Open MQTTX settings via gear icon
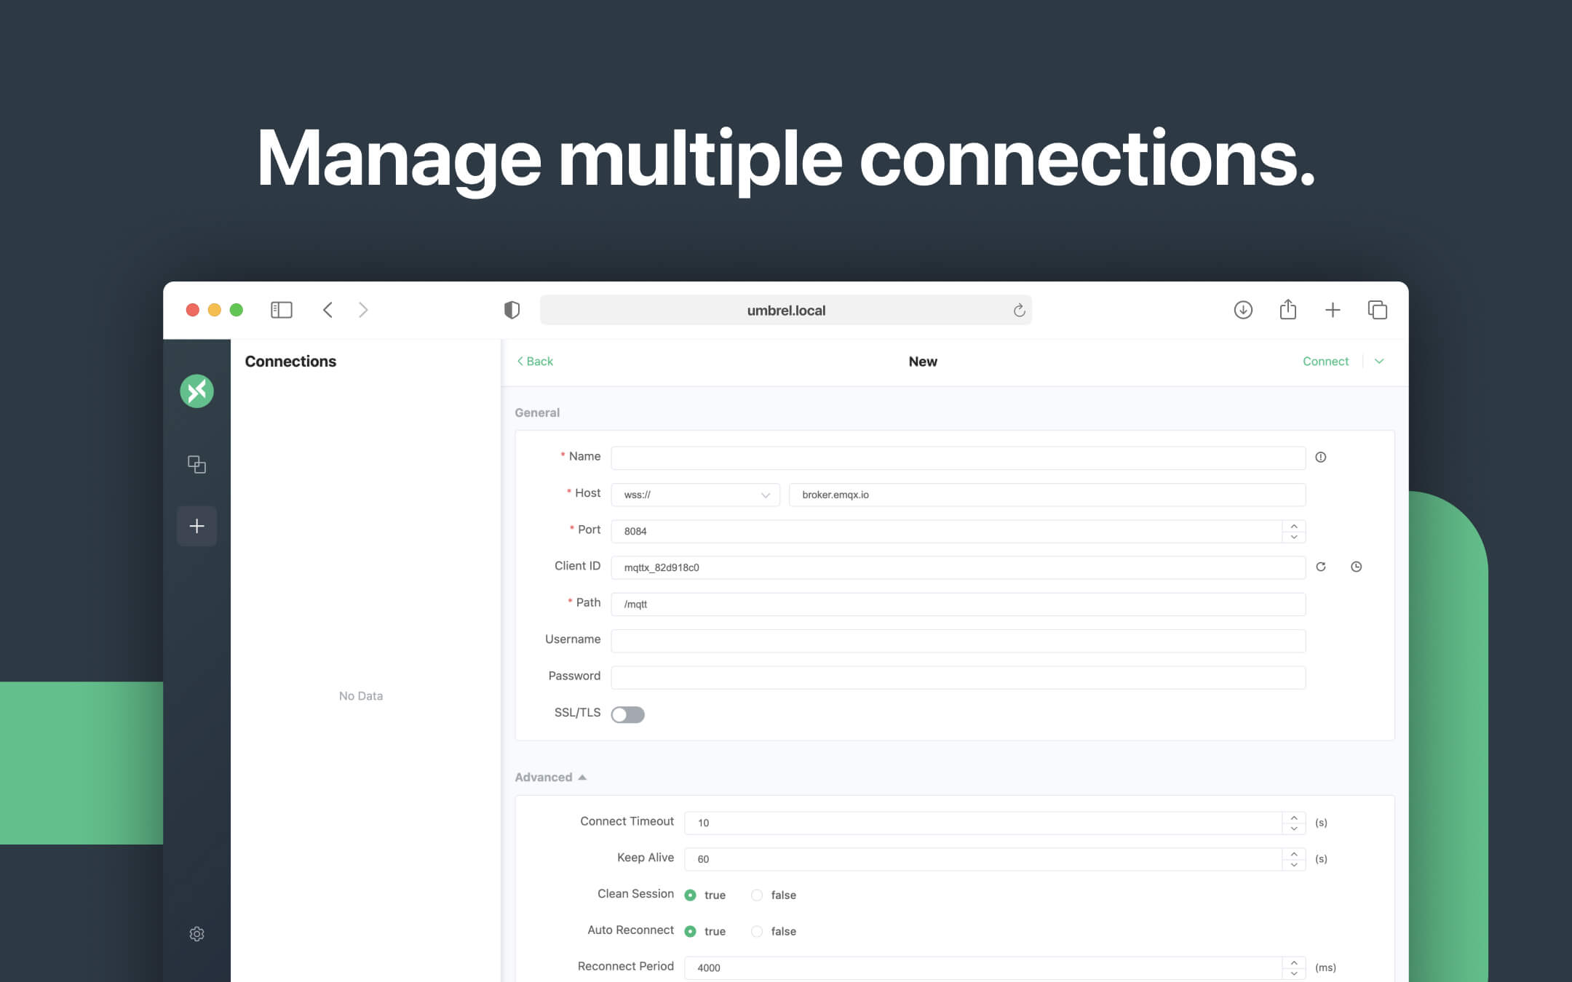 point(196,934)
